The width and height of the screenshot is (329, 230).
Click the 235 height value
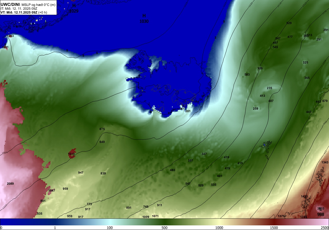(x=269, y=88)
